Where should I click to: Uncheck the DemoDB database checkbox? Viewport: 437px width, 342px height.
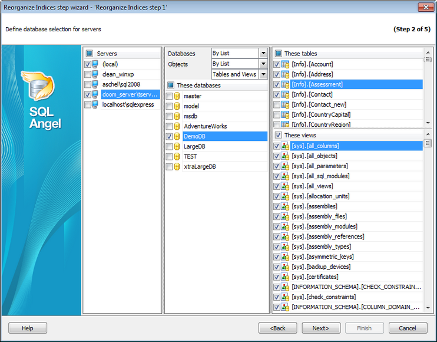(169, 136)
